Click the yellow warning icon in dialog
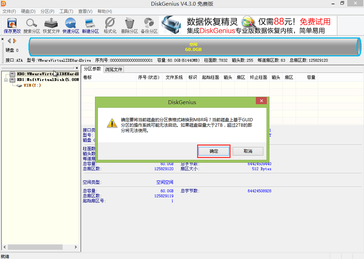 (x=112, y=123)
